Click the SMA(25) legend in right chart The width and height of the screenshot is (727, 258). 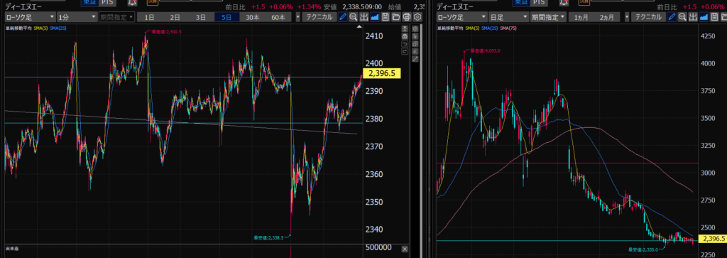(x=490, y=28)
